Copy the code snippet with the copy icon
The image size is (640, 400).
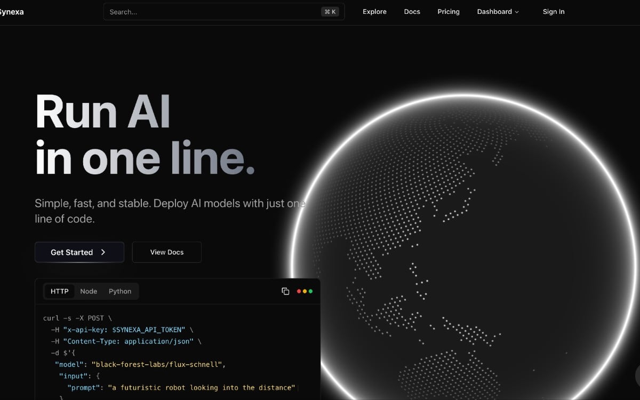click(x=285, y=291)
